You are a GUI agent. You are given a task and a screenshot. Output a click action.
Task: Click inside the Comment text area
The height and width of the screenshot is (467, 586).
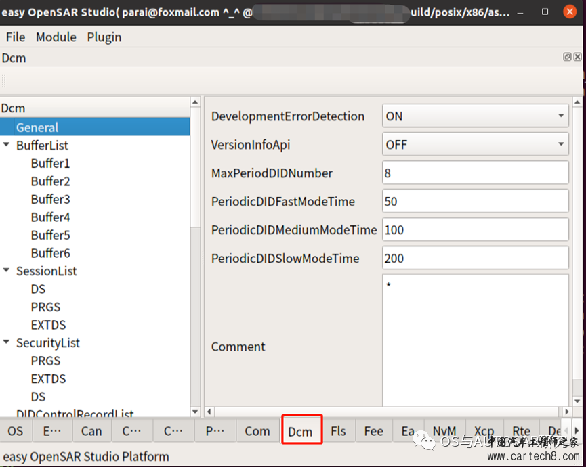point(476,340)
